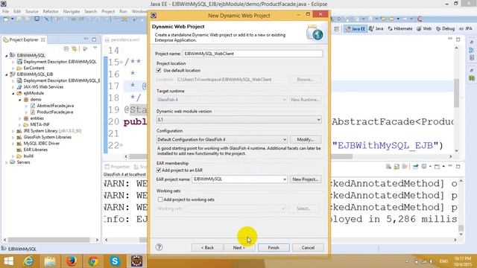Image resolution: width=477 pixels, height=268 pixels.
Task: Open the Refactor menu
Action: (x=51, y=11)
